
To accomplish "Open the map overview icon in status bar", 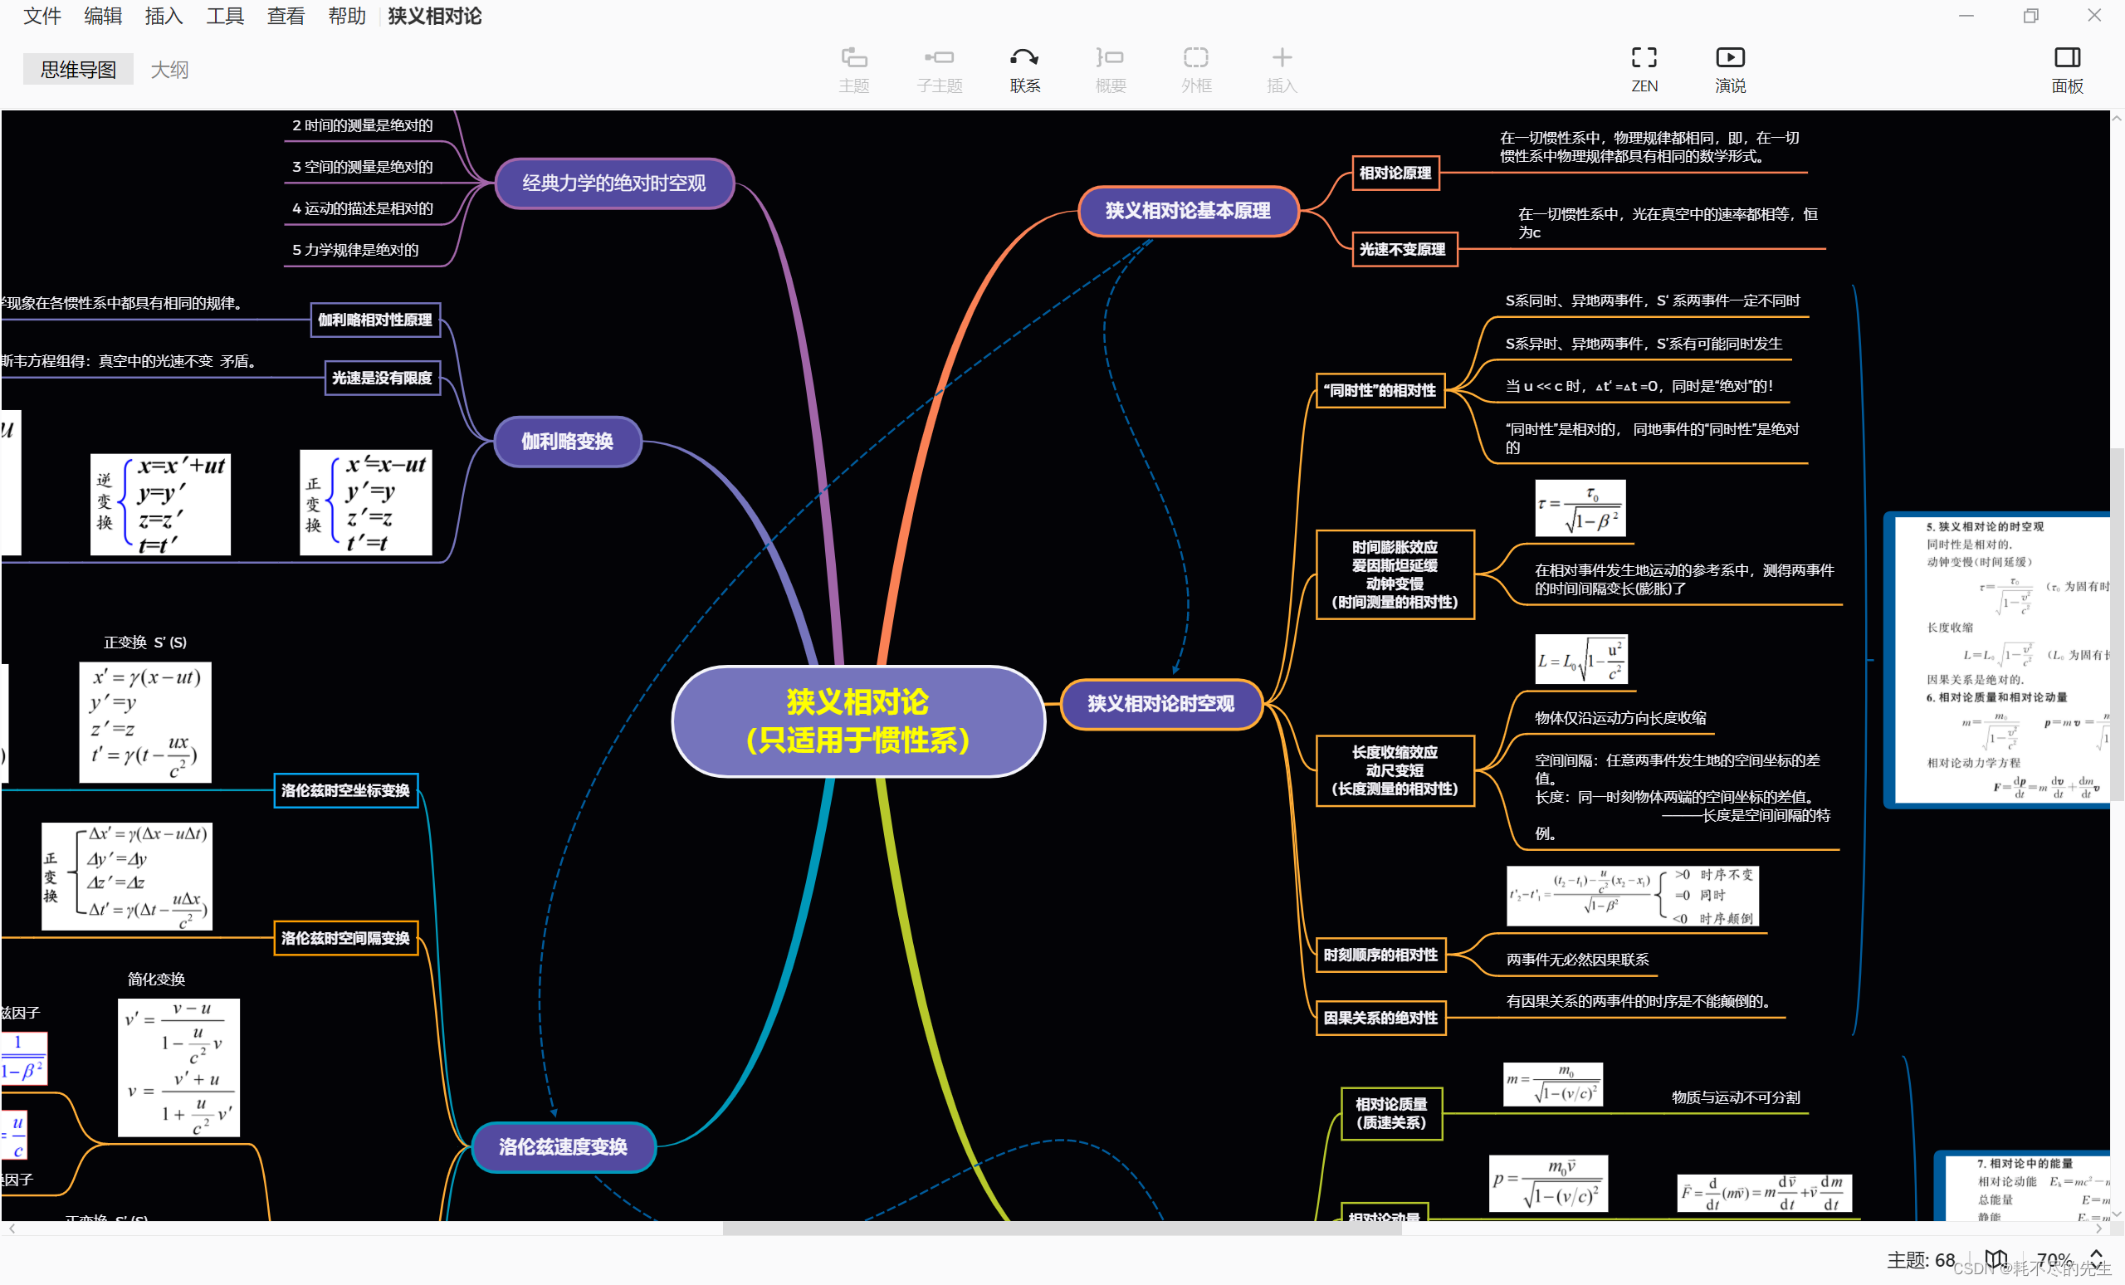I will click(x=1996, y=1258).
